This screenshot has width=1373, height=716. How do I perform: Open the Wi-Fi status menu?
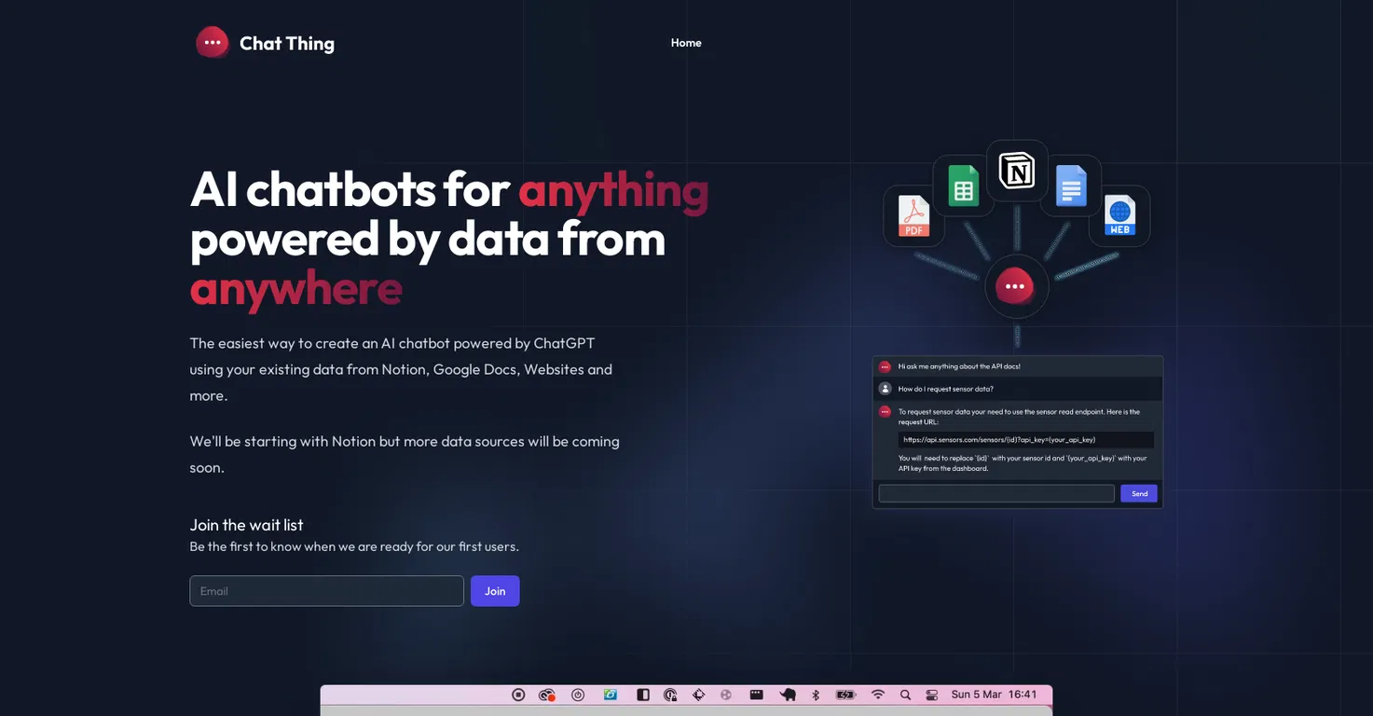(x=877, y=695)
